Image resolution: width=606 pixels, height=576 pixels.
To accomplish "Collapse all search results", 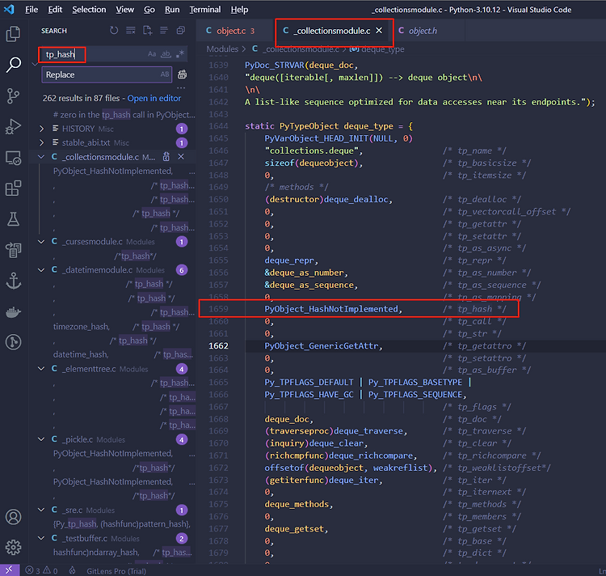I will [x=180, y=30].
